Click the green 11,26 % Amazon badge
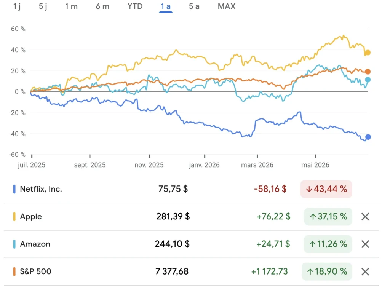 (x=328, y=244)
